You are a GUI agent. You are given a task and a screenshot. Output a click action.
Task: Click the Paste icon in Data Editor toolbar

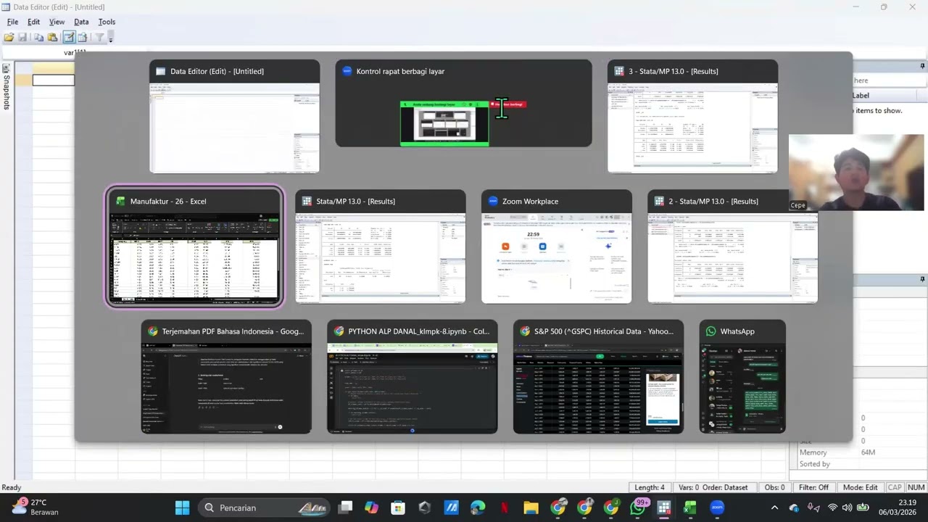52,37
